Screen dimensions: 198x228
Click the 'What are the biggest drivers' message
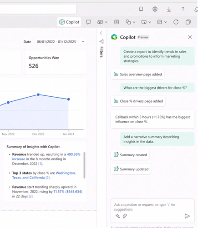[x=157, y=88]
